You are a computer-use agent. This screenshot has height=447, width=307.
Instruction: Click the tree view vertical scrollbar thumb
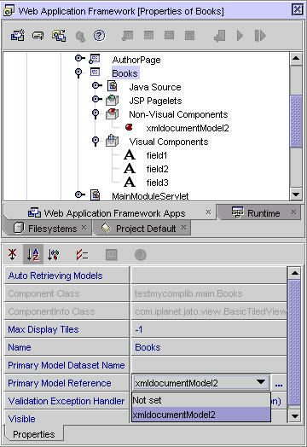pyautogui.click(x=296, y=122)
